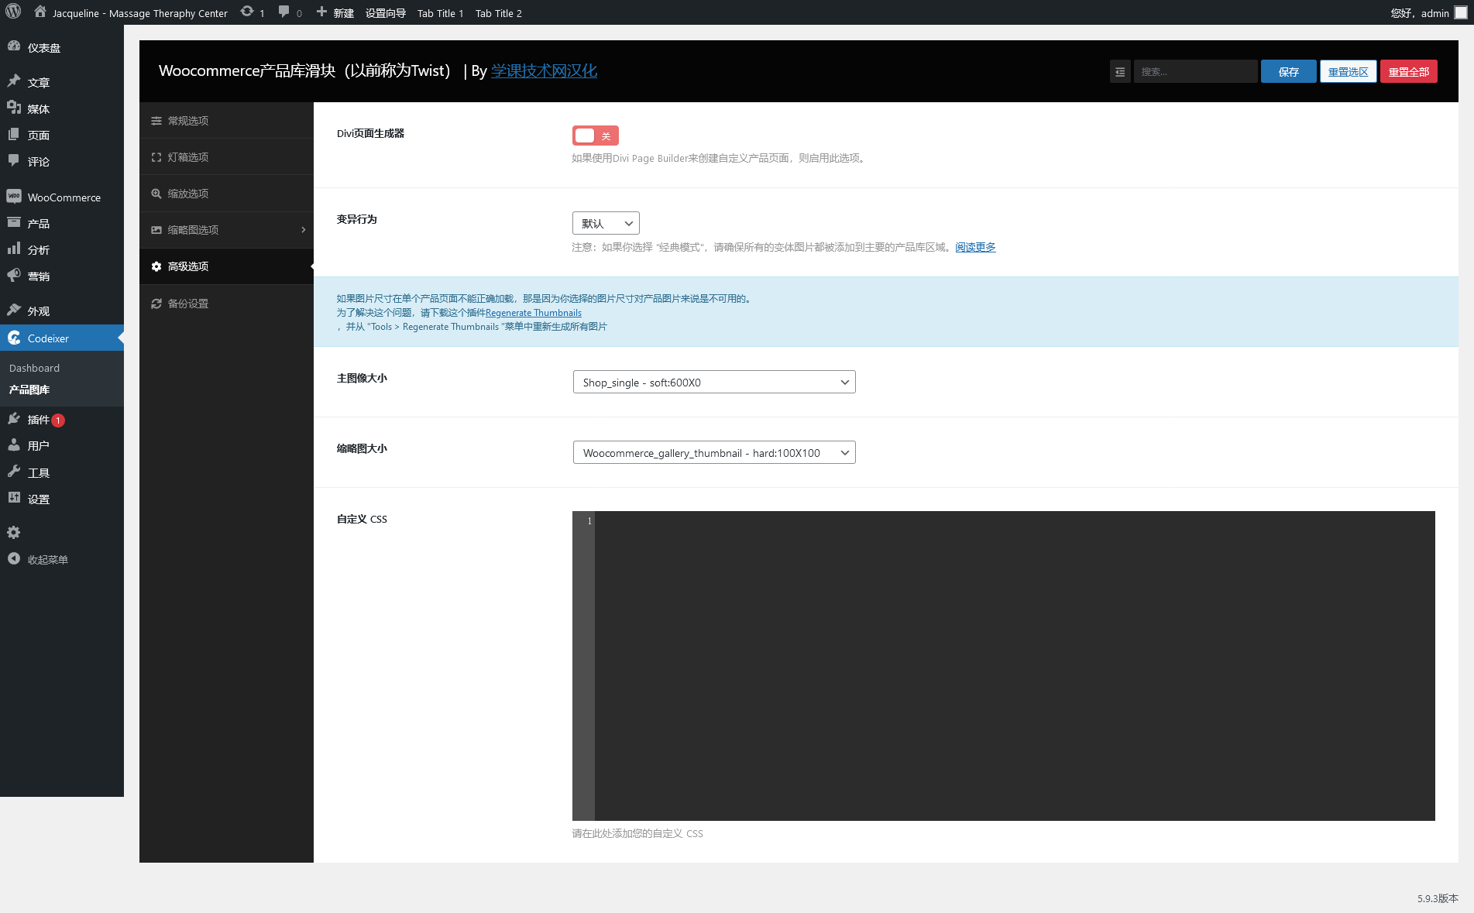Open the Regenerate Thumbnails link

pos(533,313)
